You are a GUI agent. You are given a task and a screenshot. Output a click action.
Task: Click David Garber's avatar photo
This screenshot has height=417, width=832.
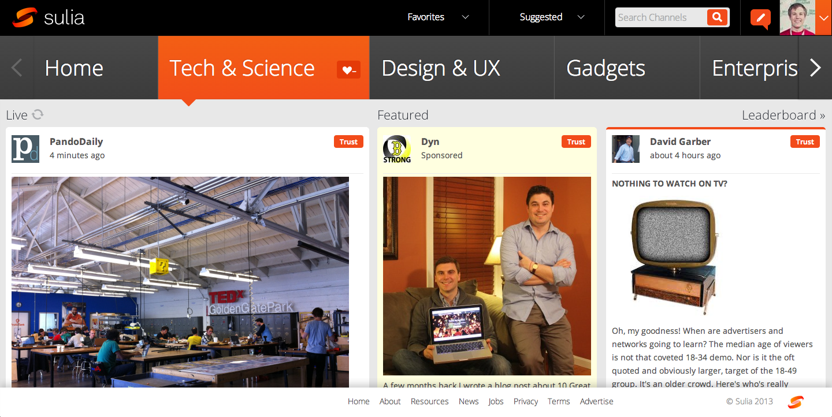point(626,149)
